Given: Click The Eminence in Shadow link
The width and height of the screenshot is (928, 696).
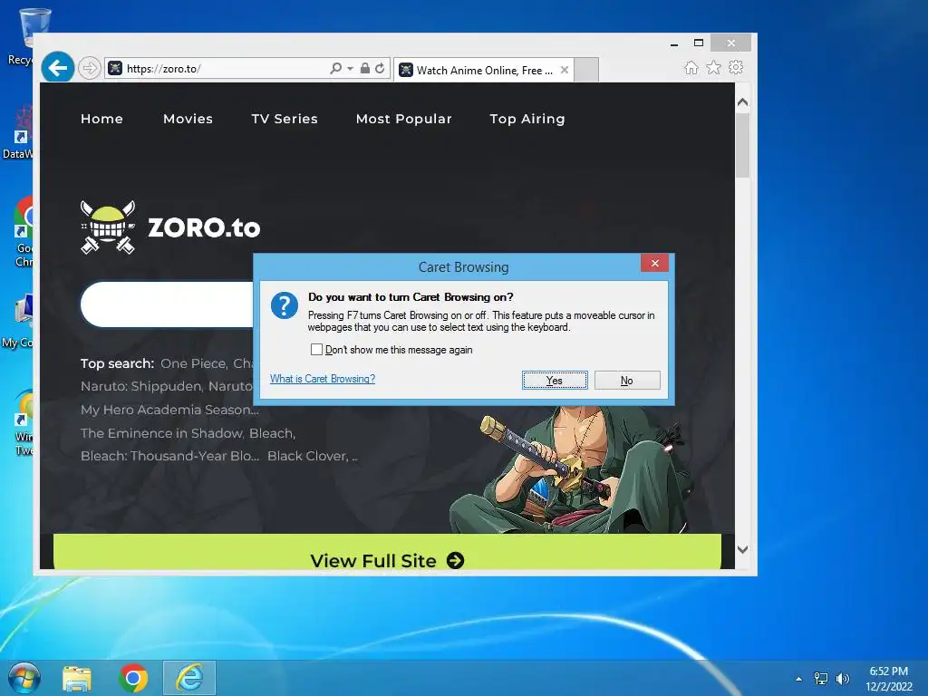Looking at the screenshot, I should click(162, 433).
